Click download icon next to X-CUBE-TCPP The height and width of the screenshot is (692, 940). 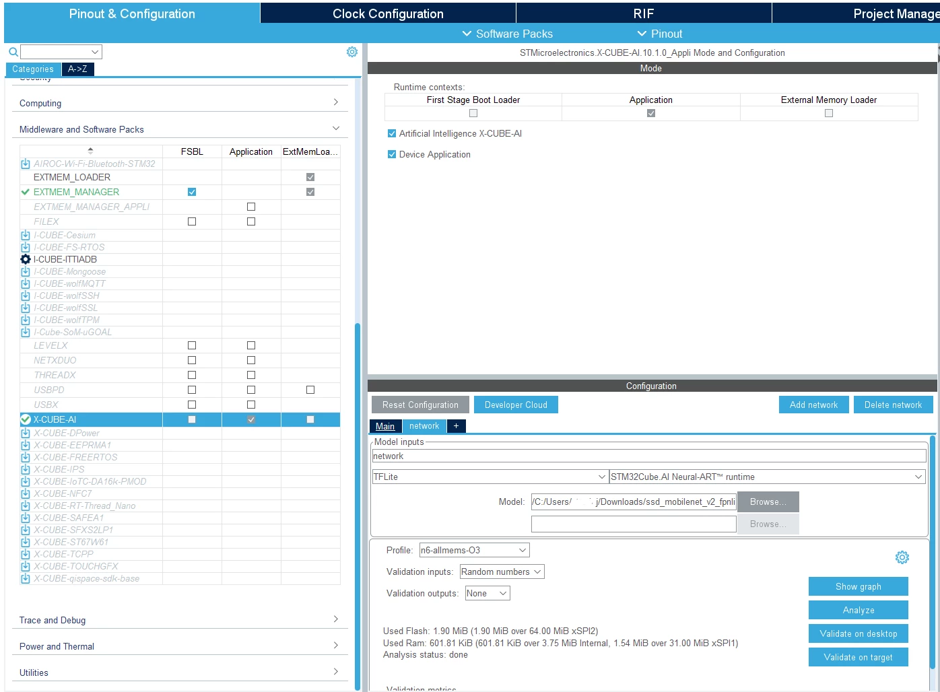coord(26,554)
